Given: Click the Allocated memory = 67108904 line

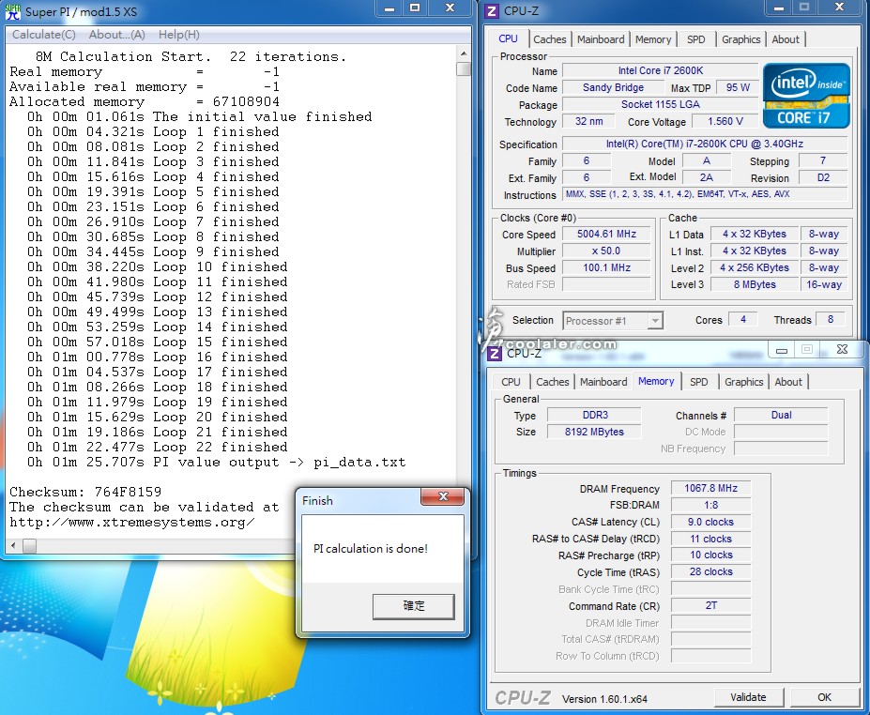Looking at the screenshot, I should tap(145, 102).
